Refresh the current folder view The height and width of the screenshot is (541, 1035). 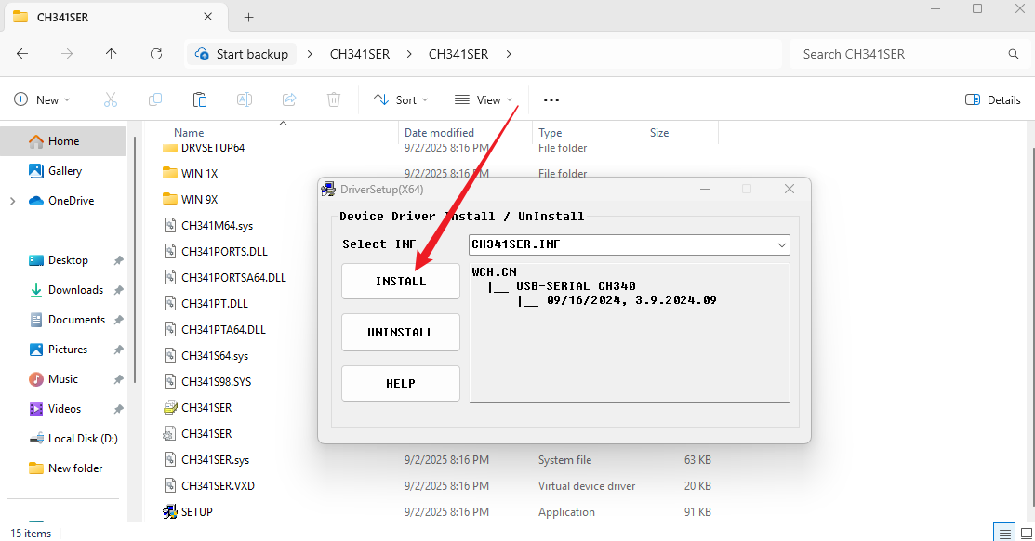156,54
